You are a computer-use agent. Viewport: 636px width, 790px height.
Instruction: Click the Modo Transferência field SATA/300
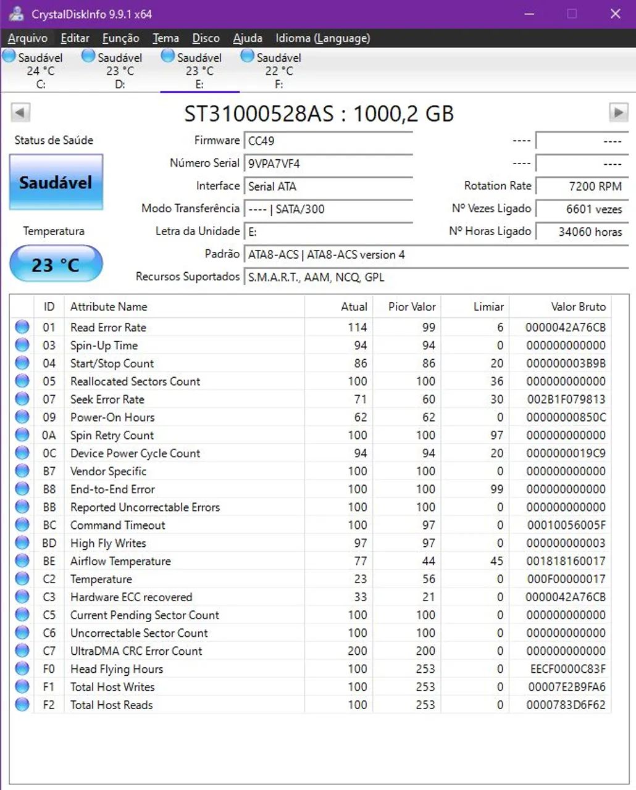pos(328,209)
